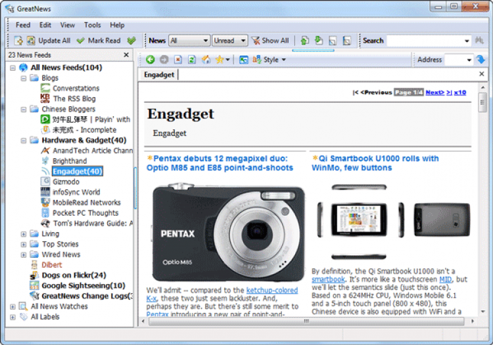Open the Style dropdown menu
The image size is (493, 345).
pos(270,59)
